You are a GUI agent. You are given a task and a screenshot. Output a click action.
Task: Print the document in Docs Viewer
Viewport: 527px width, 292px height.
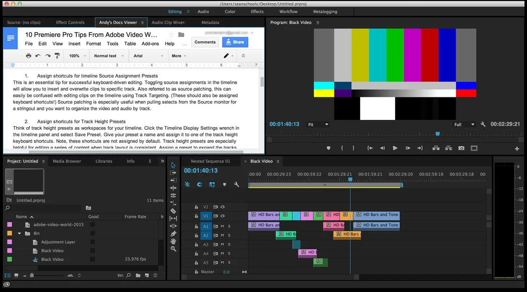pos(29,56)
